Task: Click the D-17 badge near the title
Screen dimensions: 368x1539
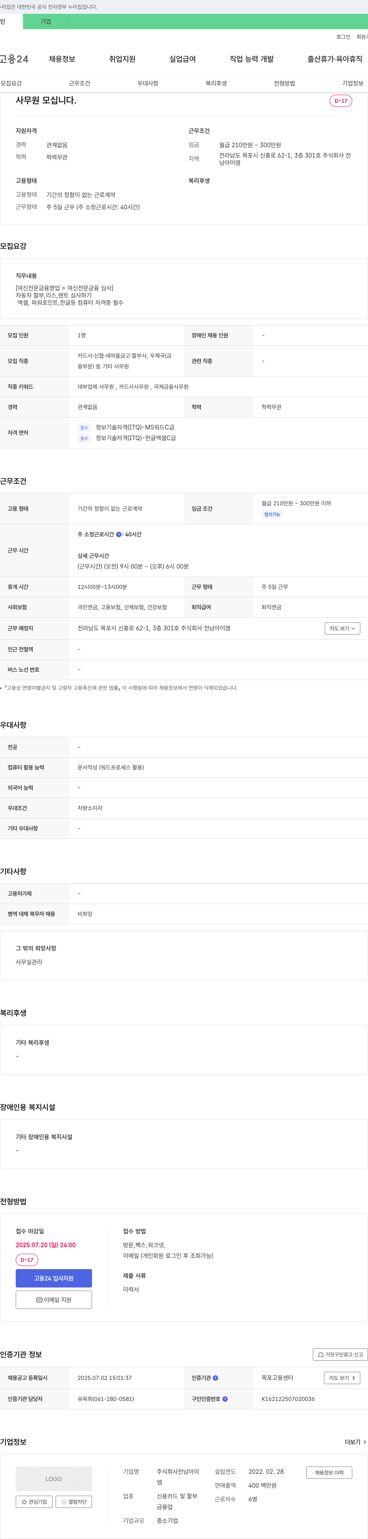Action: pyautogui.click(x=340, y=101)
